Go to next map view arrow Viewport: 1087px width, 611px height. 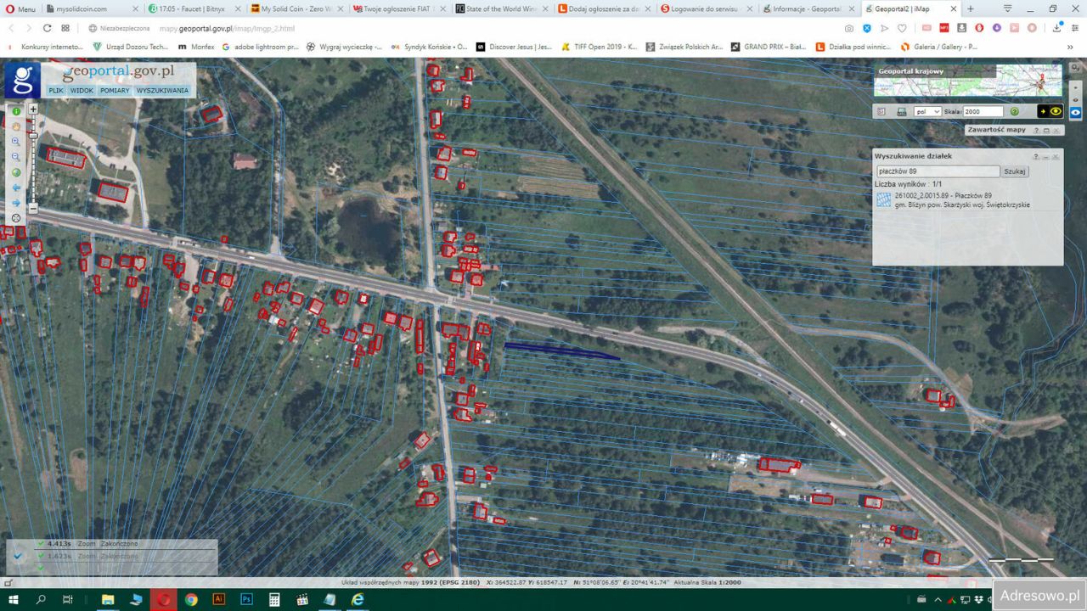point(16,203)
